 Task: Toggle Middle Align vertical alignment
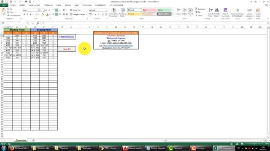pyautogui.click(x=57, y=10)
